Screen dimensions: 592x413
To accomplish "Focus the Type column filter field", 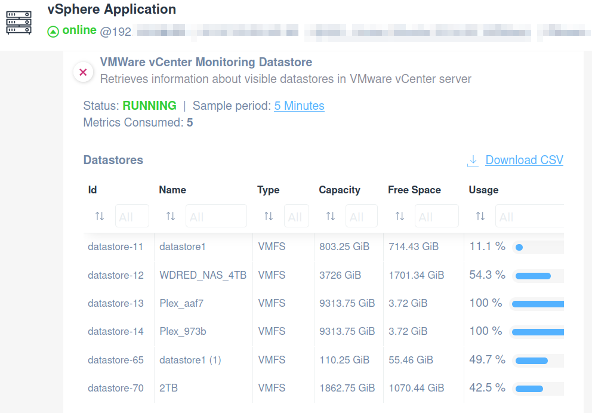I will coord(297,216).
